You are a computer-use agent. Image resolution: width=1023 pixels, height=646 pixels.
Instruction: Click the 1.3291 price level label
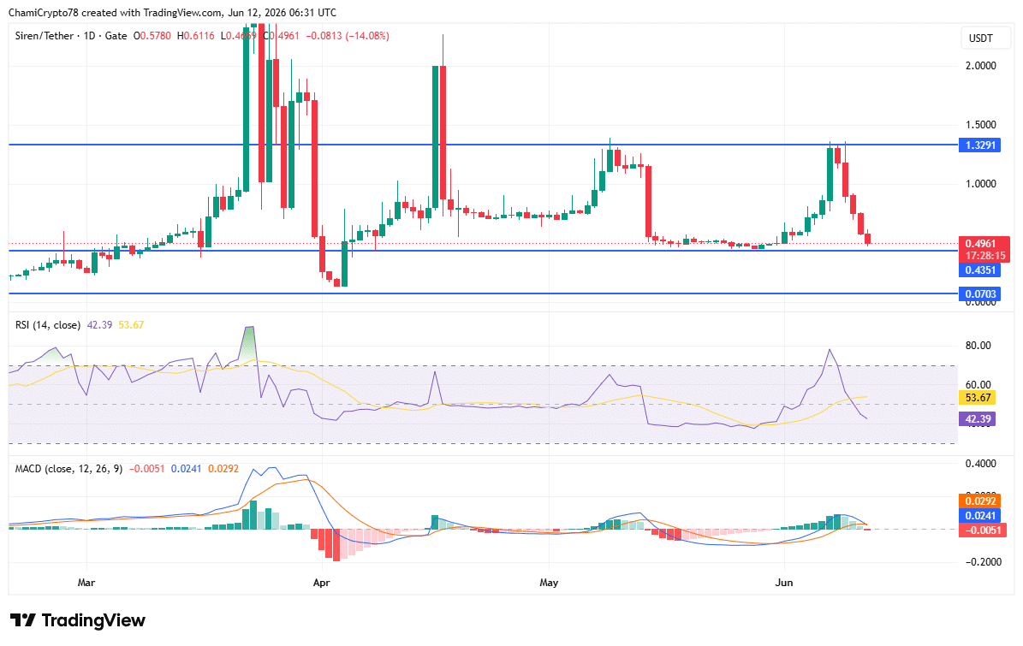click(979, 145)
